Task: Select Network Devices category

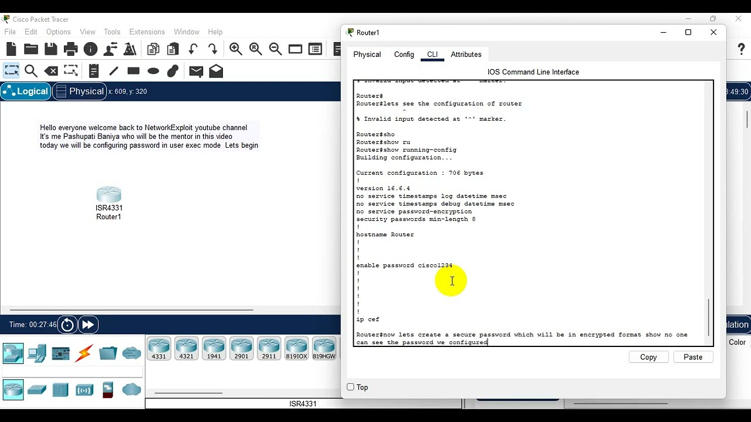Action: [x=13, y=353]
